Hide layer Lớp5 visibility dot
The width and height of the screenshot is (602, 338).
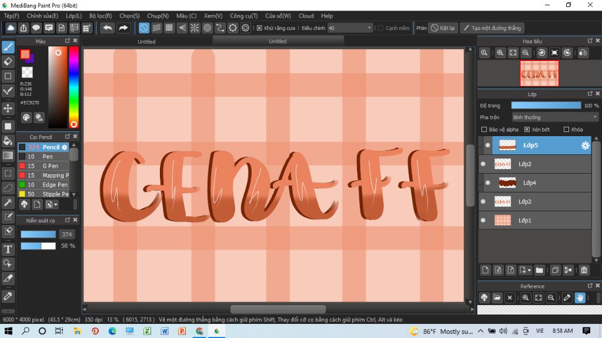click(487, 146)
